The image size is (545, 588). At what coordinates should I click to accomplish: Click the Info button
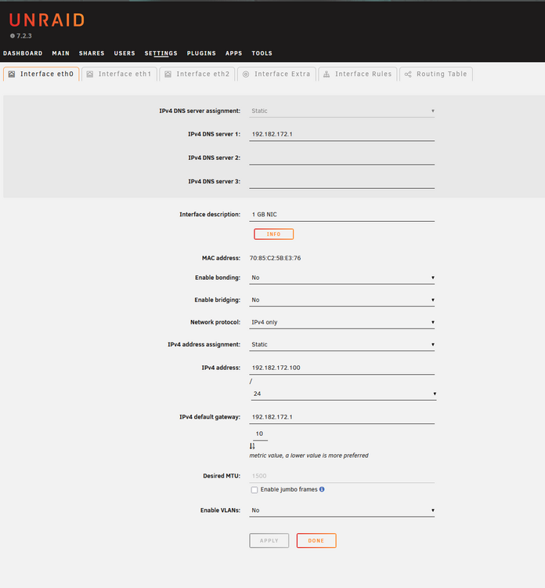(273, 234)
